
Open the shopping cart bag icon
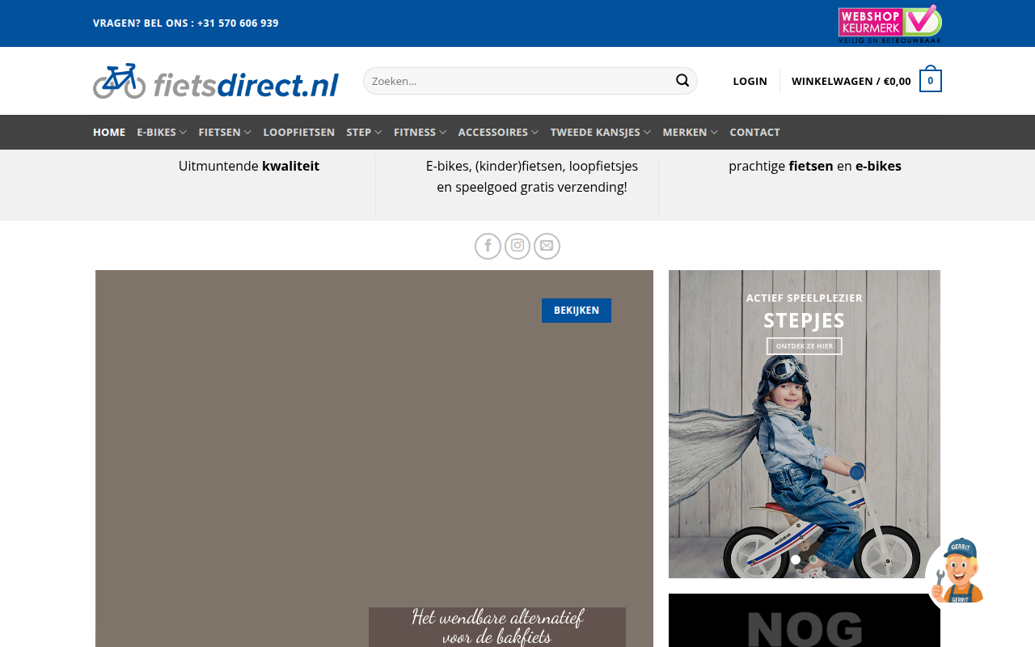pyautogui.click(x=931, y=79)
